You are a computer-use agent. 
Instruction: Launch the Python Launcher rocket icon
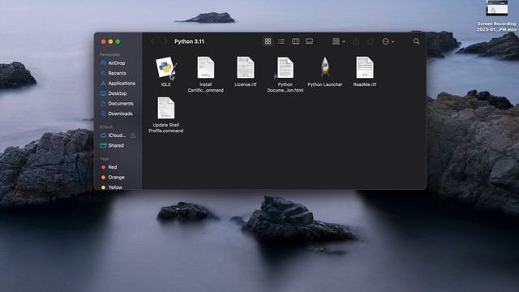(x=325, y=67)
